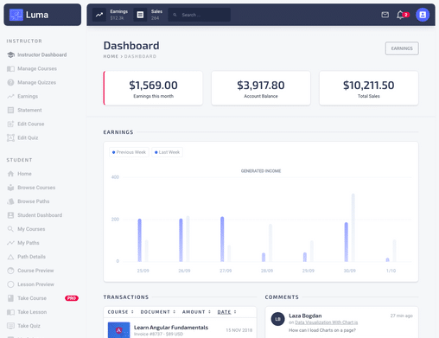Click the LB comment avatar
Screen dimensions: 439x338
278,319
